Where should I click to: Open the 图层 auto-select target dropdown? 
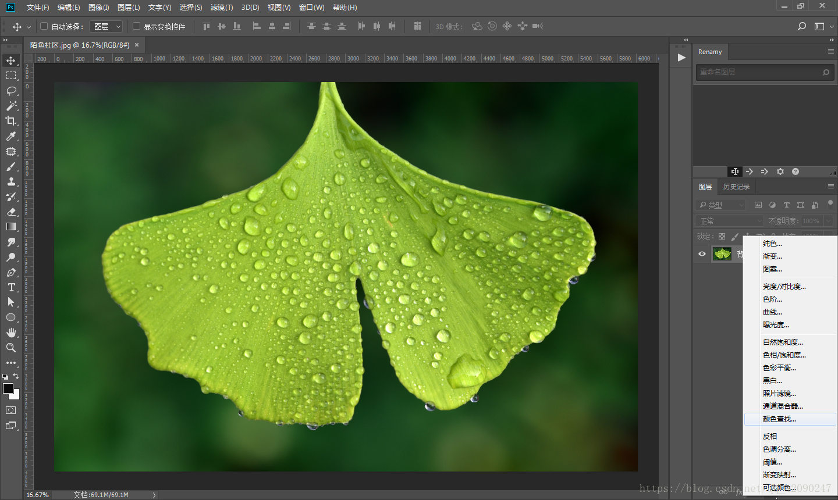(x=106, y=27)
